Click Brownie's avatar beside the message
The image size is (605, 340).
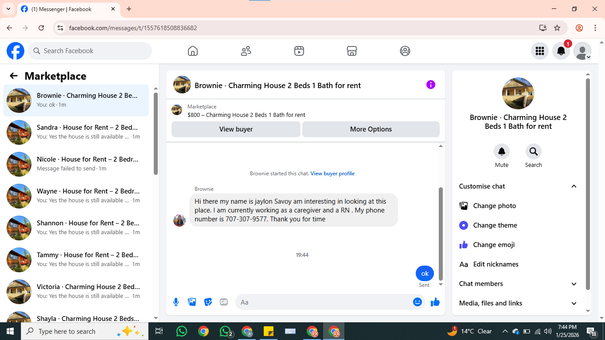tap(180, 220)
